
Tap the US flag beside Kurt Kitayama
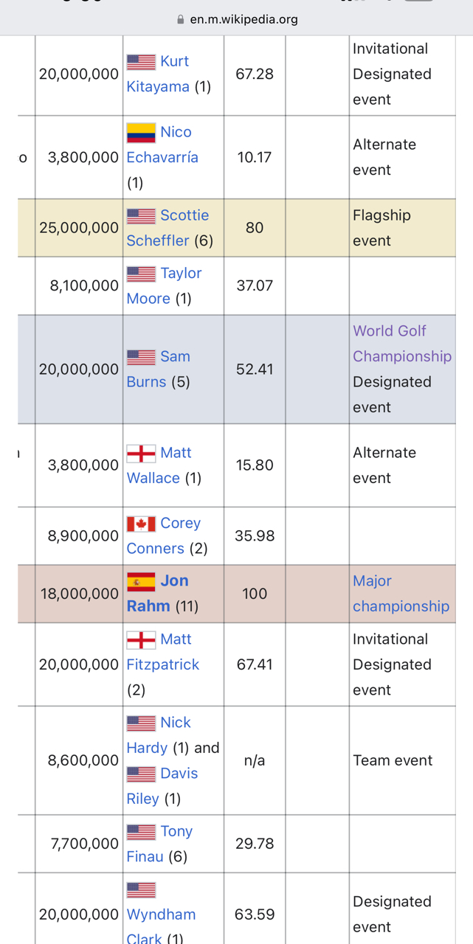[141, 62]
